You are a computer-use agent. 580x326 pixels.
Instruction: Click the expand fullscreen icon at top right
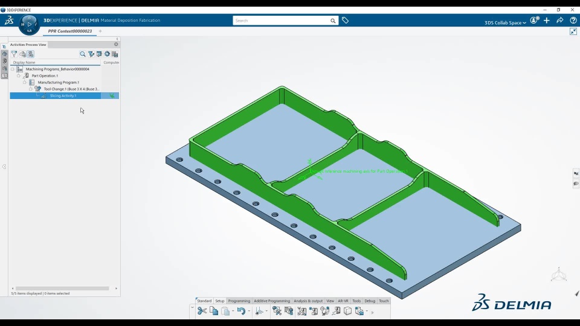(x=573, y=31)
